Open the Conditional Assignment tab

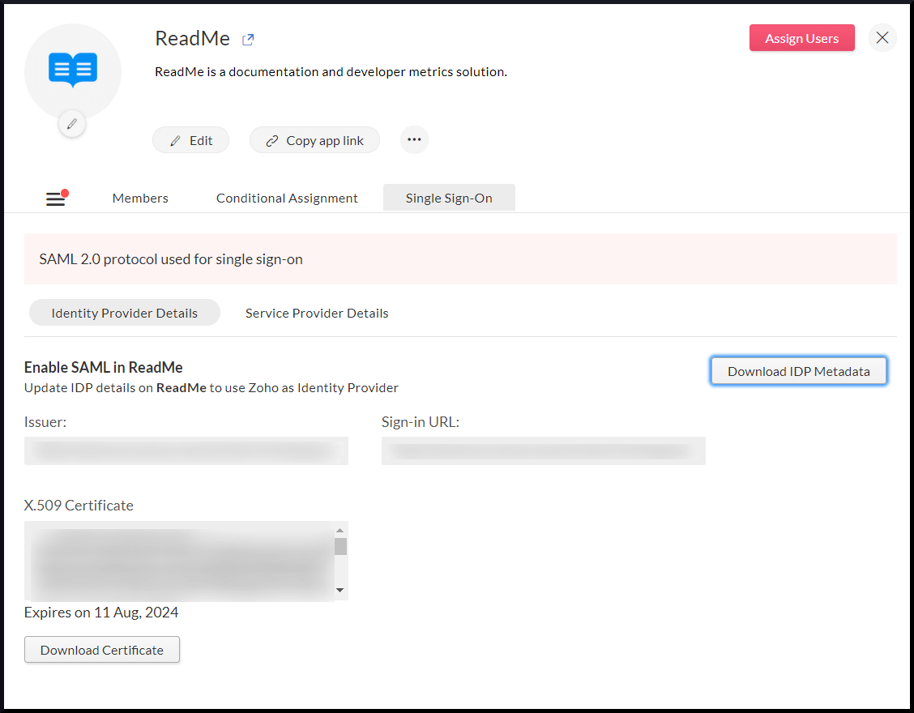(x=287, y=199)
